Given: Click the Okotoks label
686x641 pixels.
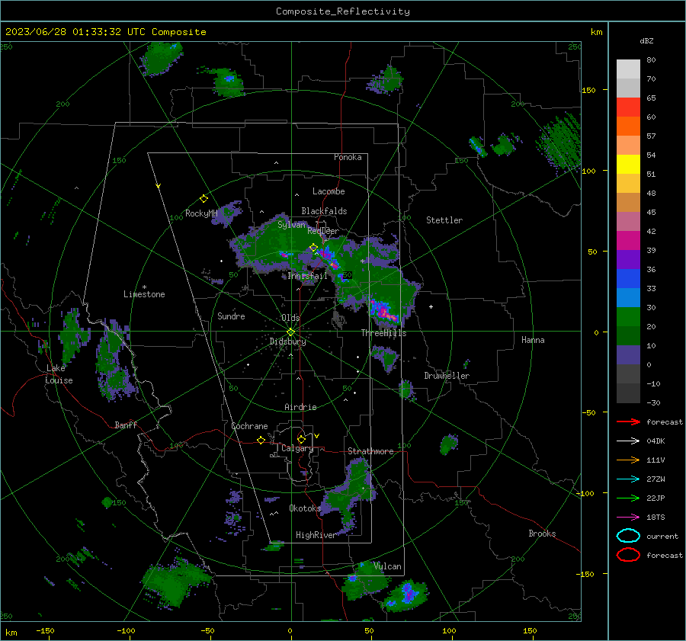Looking at the screenshot, I should (305, 508).
